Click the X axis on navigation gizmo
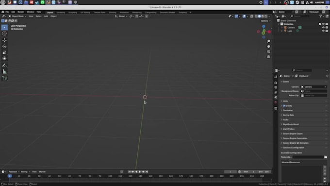This screenshot has height=186, width=330. click(x=269, y=32)
